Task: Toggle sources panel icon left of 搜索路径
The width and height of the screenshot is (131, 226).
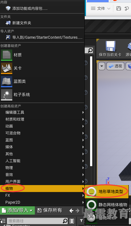Action: click(x=3, y=221)
